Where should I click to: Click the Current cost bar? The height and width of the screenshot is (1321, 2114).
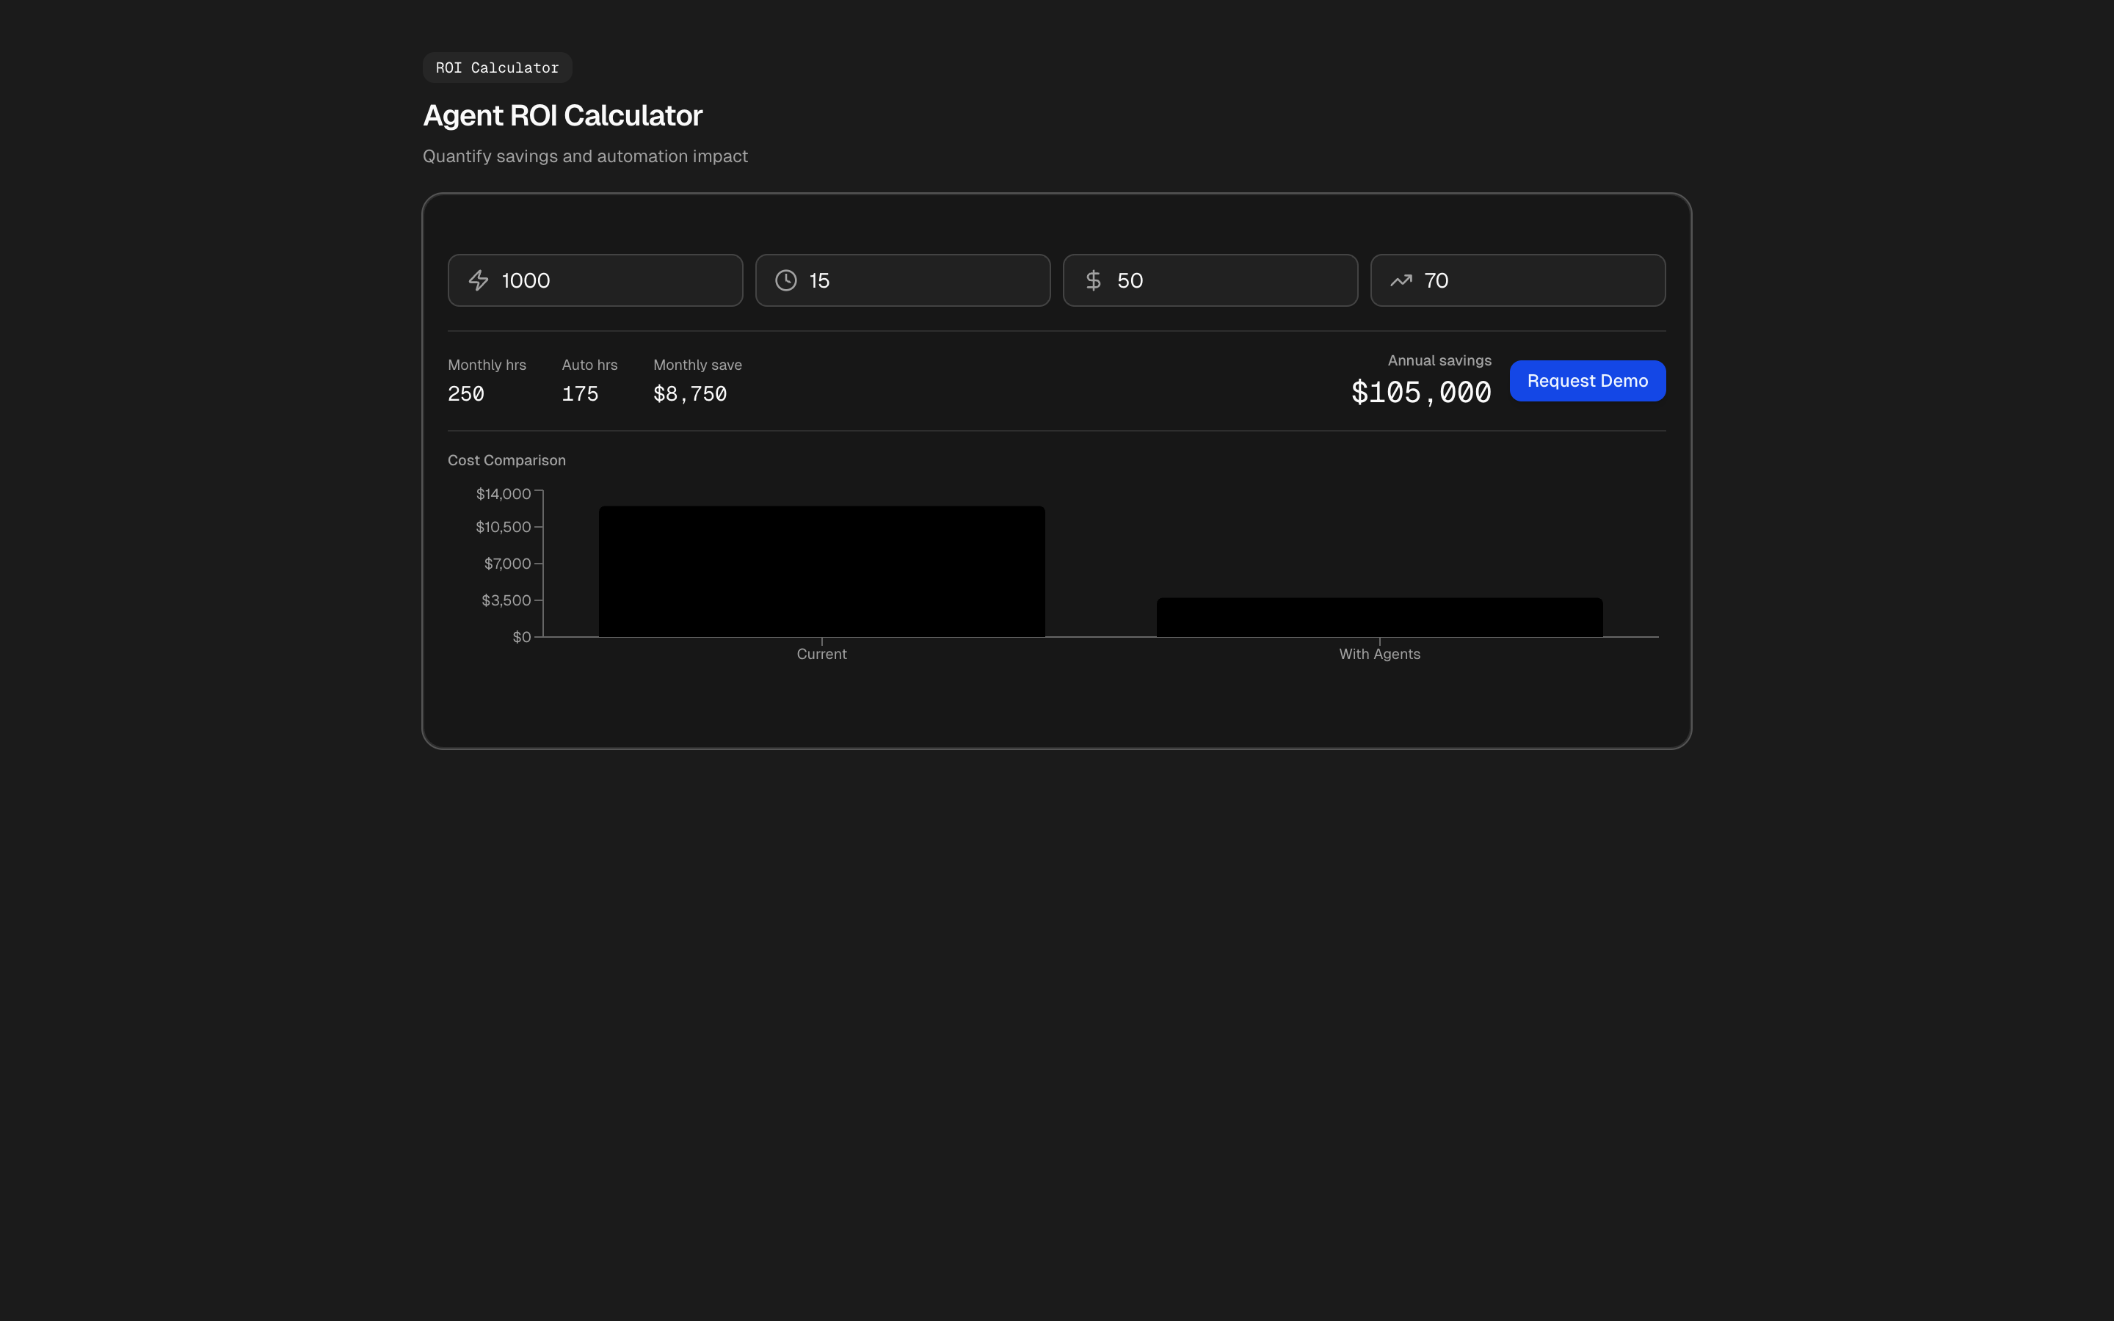coord(821,572)
